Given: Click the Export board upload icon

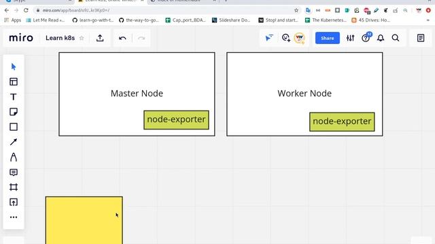Looking at the screenshot, I should click(100, 38).
